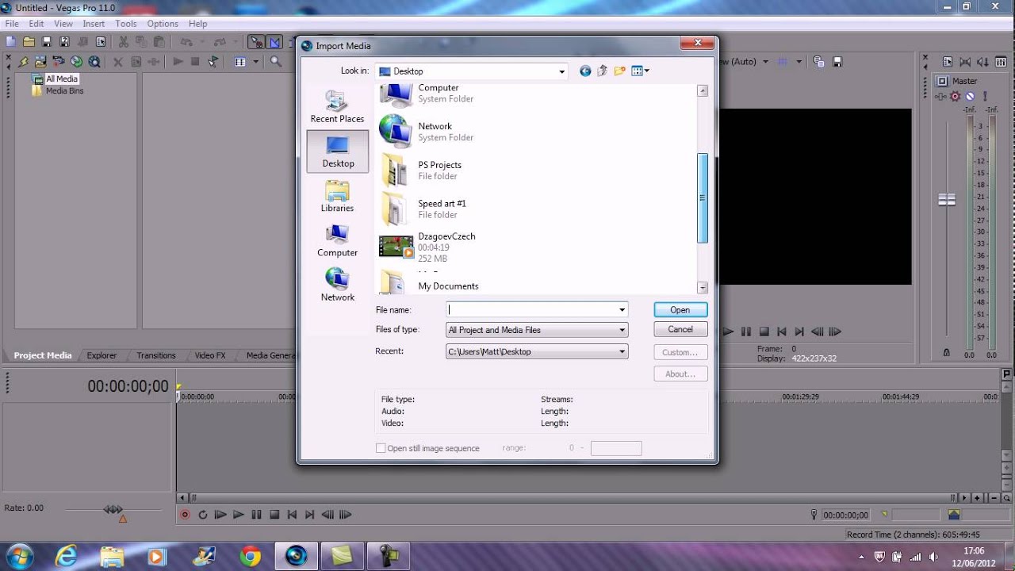Select Network in the dialog sidebar

point(337,285)
